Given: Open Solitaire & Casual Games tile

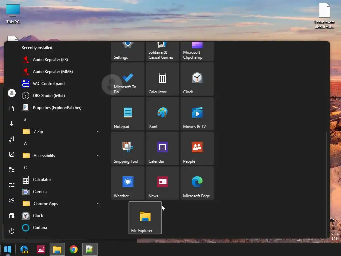Looking at the screenshot, I should coord(163,51).
